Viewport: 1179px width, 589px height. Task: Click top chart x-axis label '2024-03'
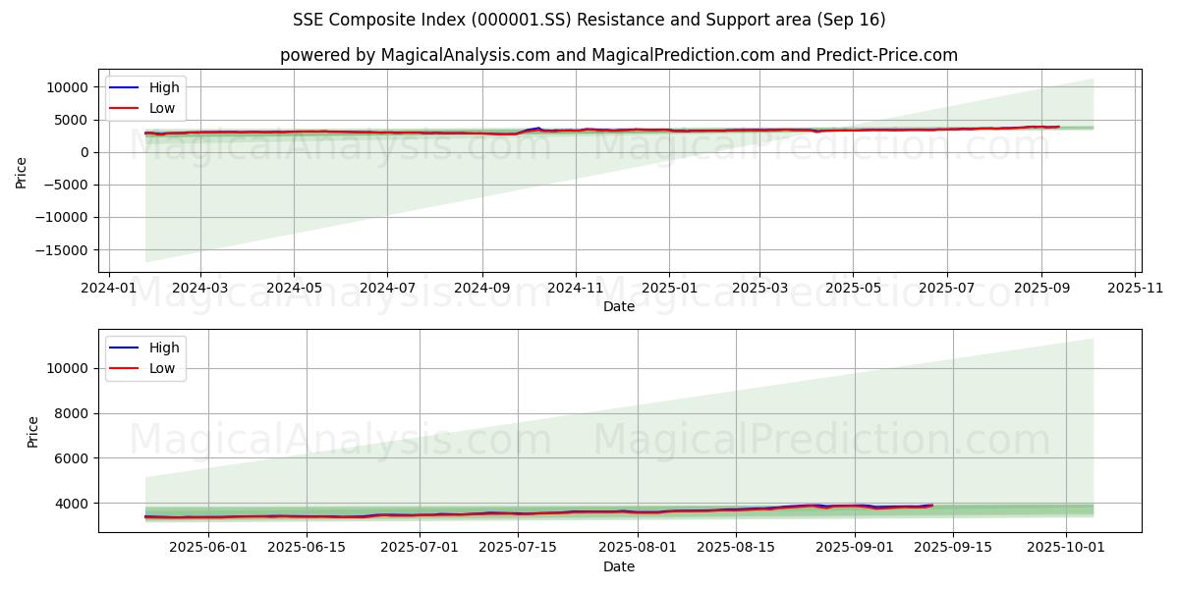[x=200, y=290]
